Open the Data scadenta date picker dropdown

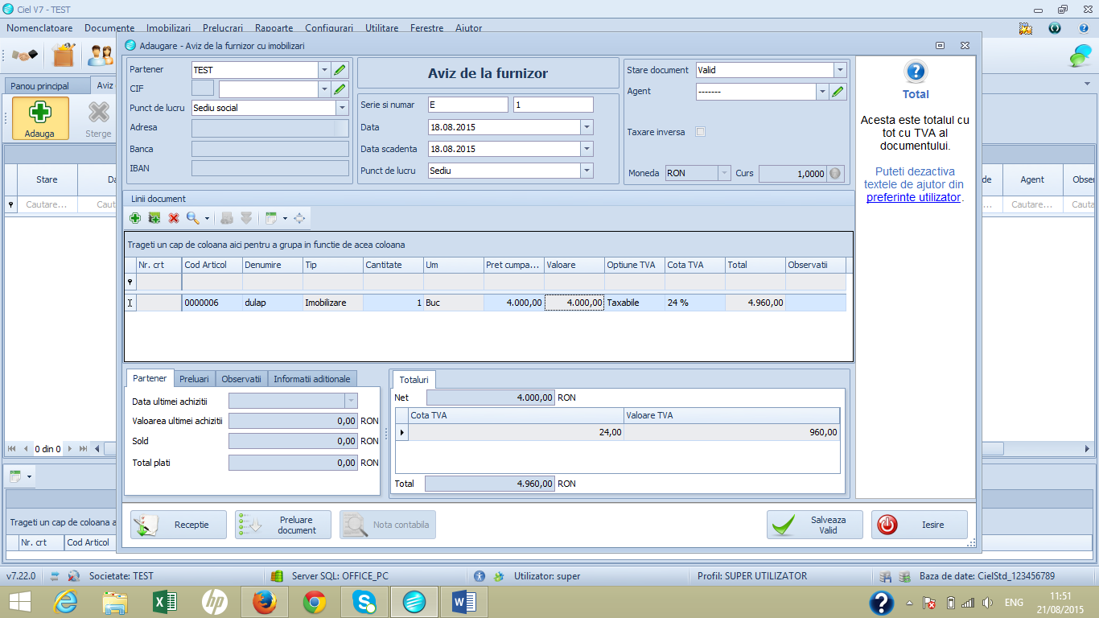coord(587,149)
